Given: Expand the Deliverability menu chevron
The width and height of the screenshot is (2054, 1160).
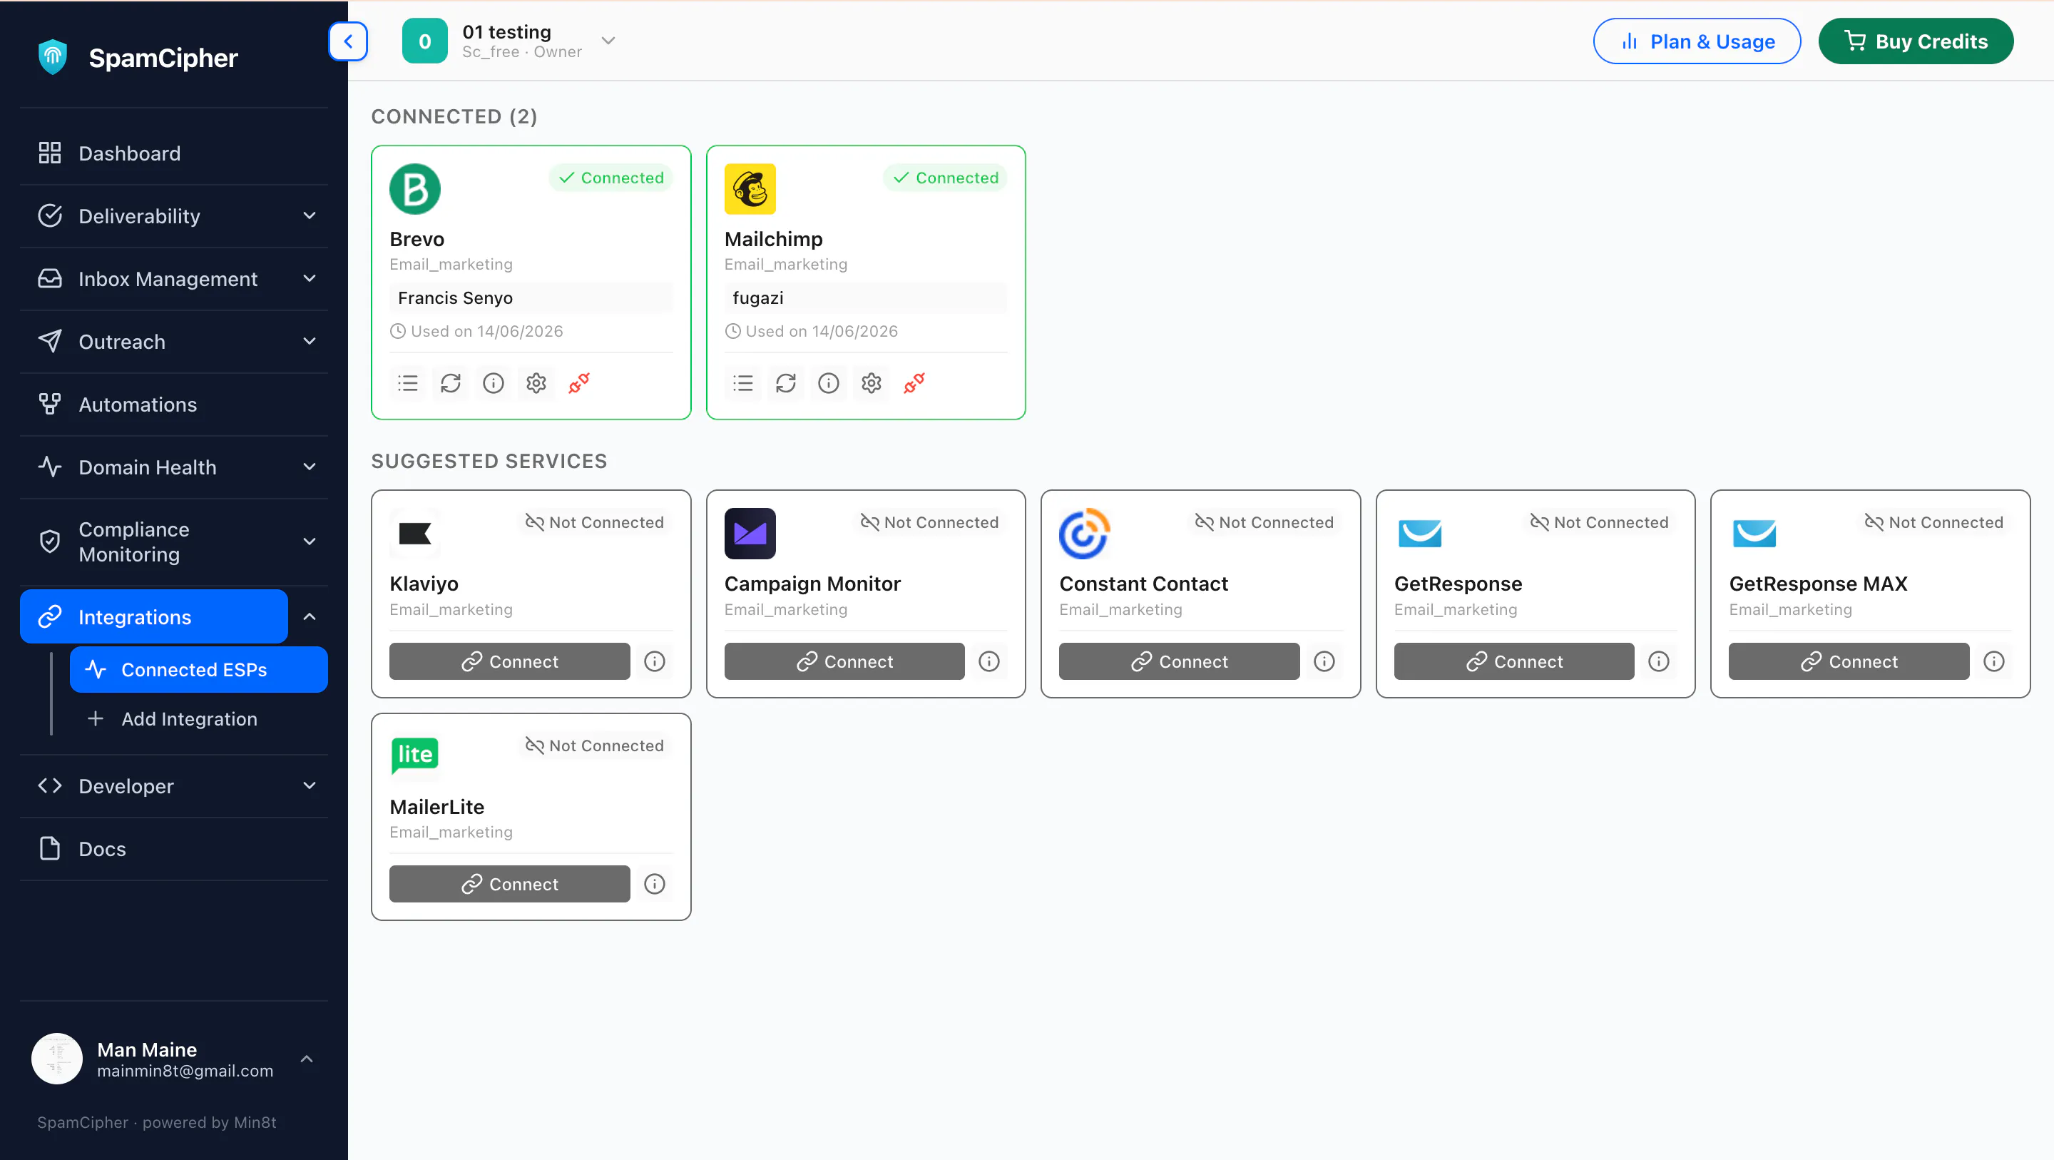Looking at the screenshot, I should coord(310,216).
